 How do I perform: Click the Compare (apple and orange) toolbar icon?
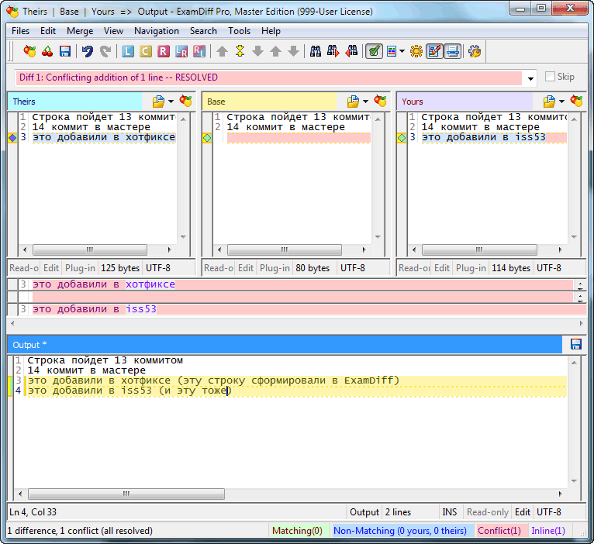click(29, 51)
